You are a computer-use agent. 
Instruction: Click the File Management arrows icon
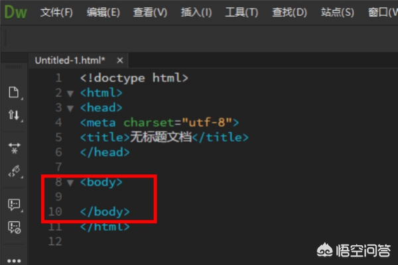coord(14,115)
